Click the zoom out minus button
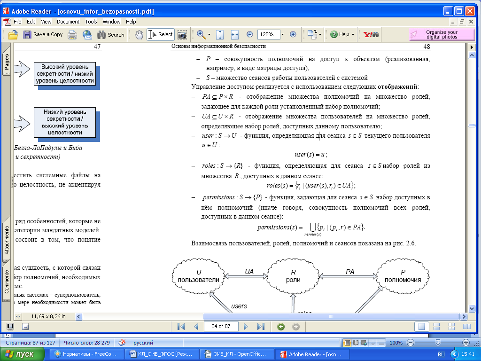This screenshot has height=361, width=481. pos(250,34)
